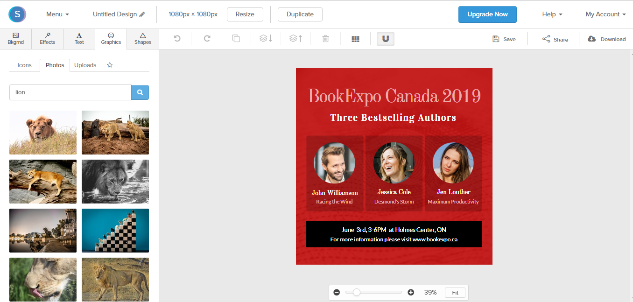Switch to the Icons sub-tab

25,65
